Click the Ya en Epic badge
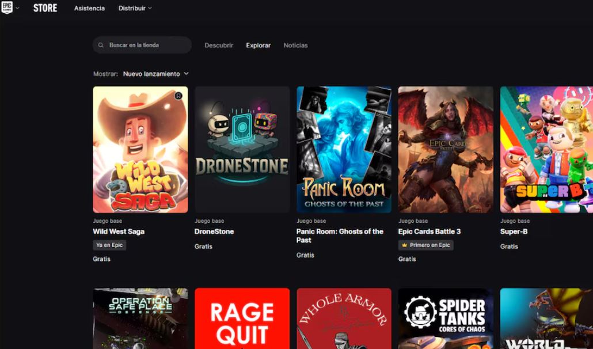The image size is (593, 349). [109, 245]
